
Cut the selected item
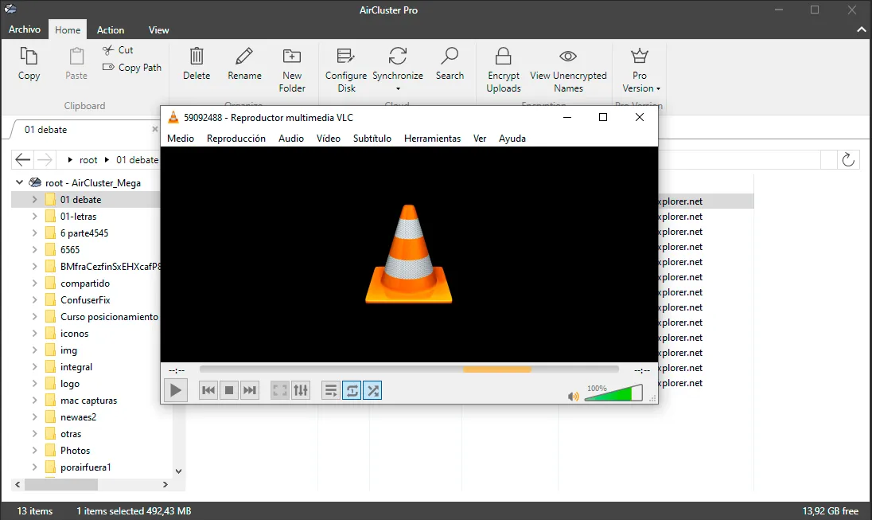[x=118, y=50]
